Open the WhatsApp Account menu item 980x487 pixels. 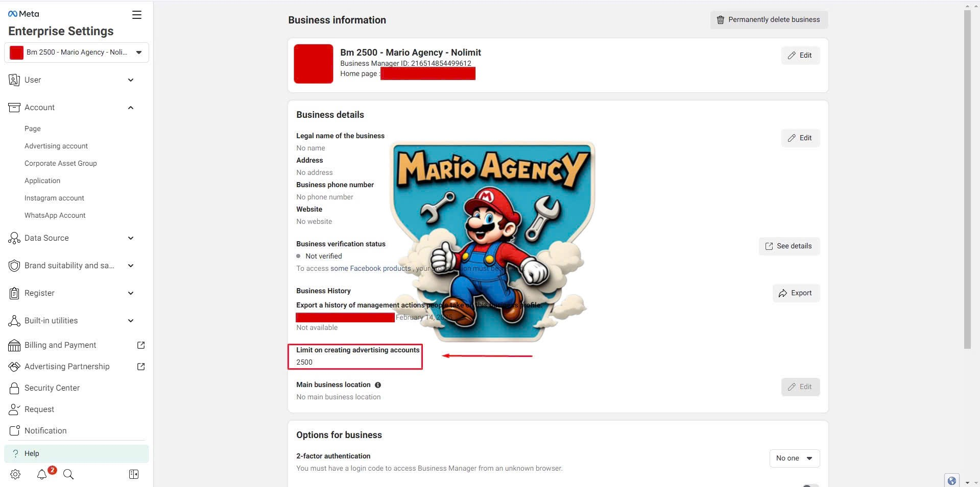click(x=55, y=216)
